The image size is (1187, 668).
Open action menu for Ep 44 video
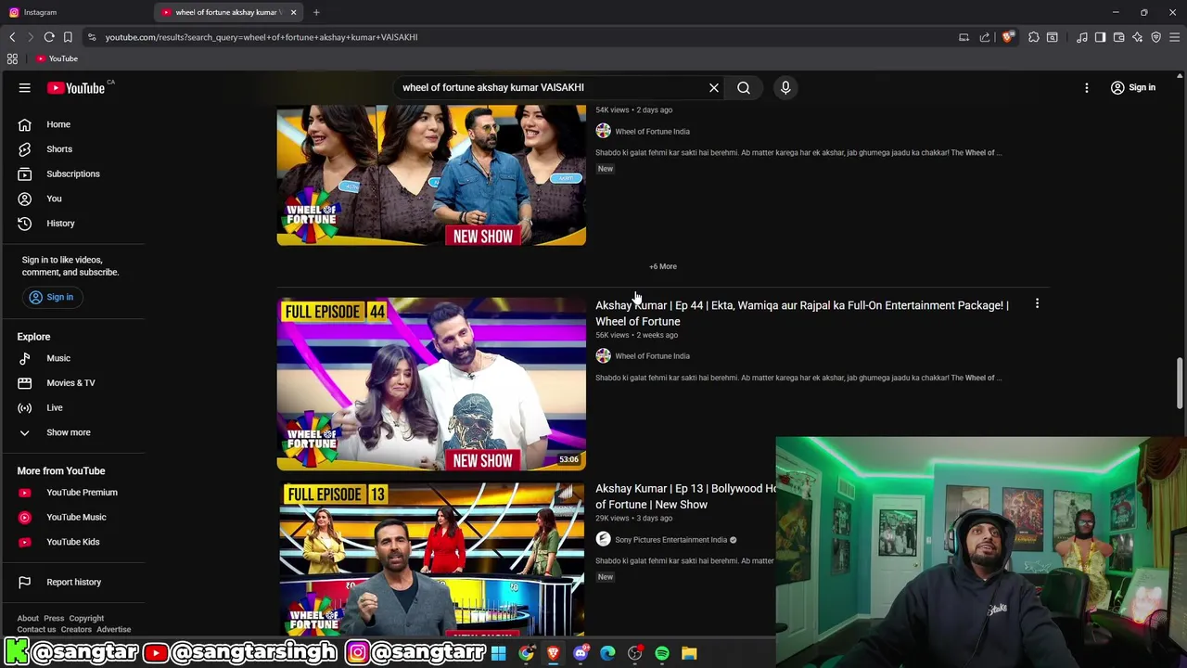[1037, 304]
